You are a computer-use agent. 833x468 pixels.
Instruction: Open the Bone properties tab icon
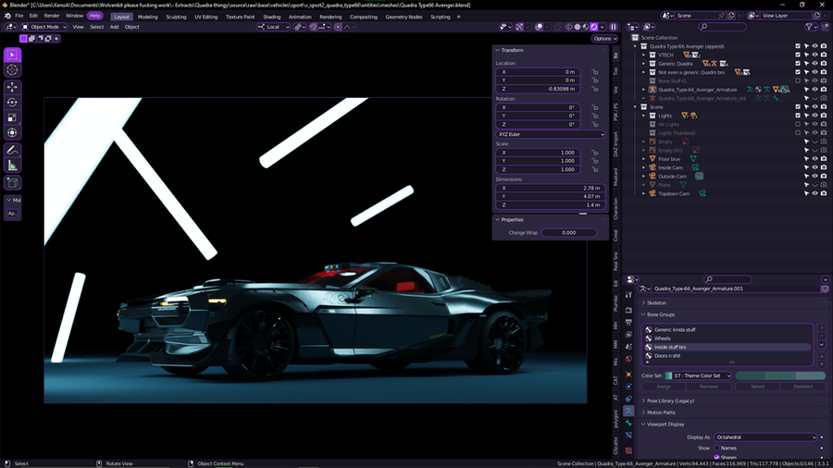click(x=629, y=424)
